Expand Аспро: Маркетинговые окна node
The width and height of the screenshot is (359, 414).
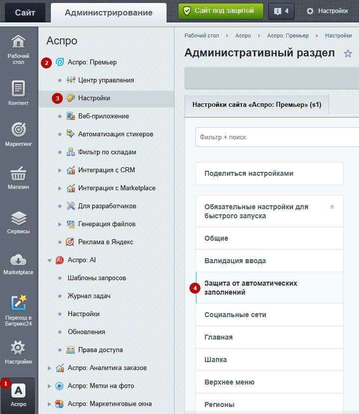click(x=49, y=404)
